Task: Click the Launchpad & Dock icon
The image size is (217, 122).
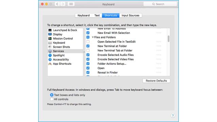Action: coord(50,30)
